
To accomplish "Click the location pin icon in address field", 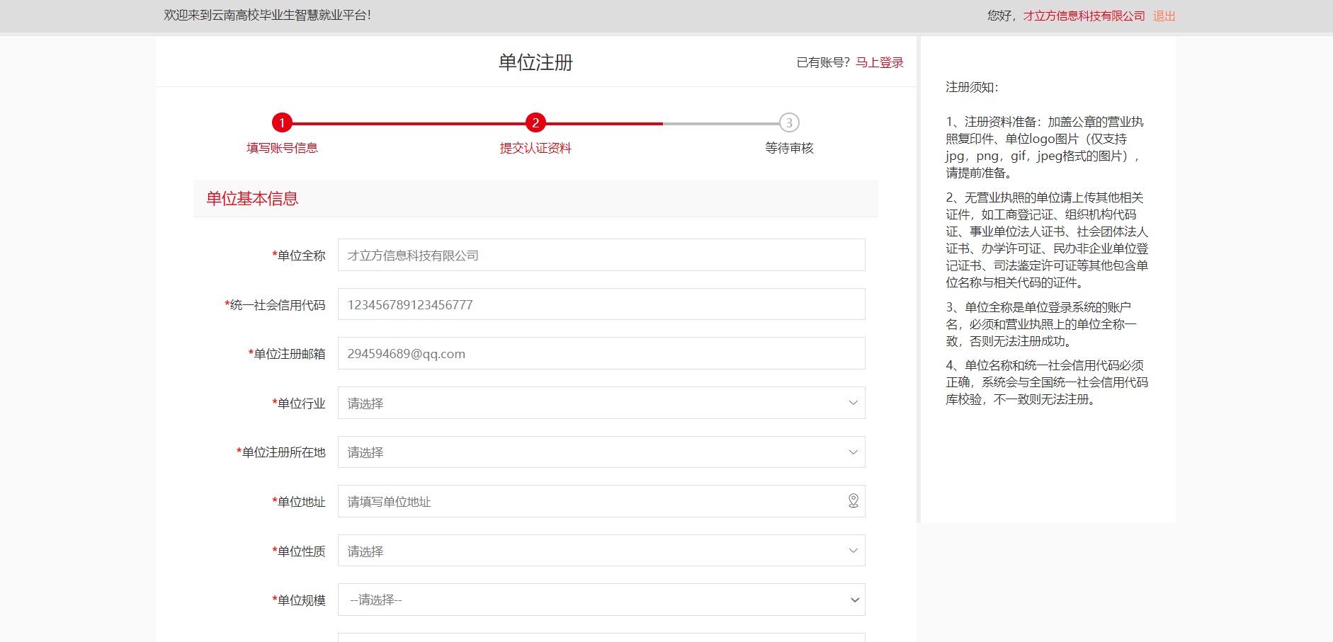I will [x=853, y=501].
